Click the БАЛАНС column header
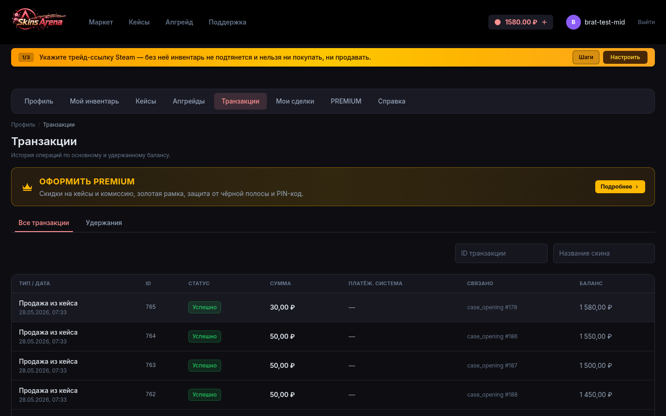 (591, 283)
